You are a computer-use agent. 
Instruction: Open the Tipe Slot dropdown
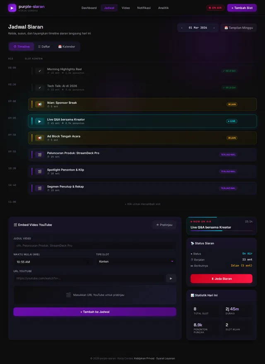(x=136, y=262)
